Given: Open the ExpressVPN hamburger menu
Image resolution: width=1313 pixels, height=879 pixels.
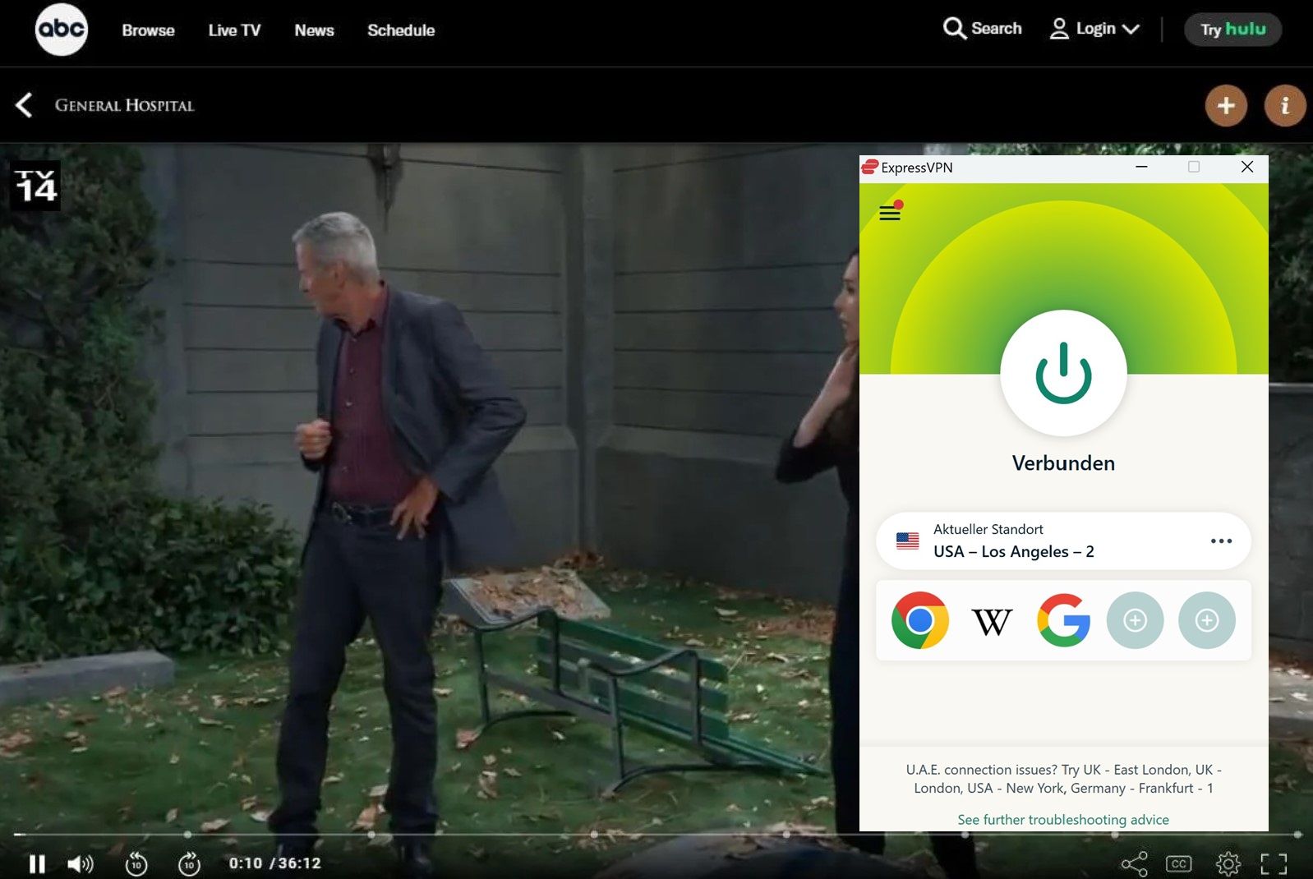Looking at the screenshot, I should click(890, 213).
